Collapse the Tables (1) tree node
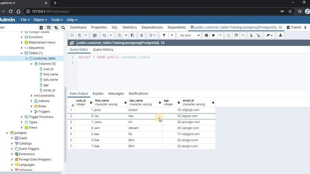The image size is (310, 174). pyautogui.click(x=21, y=53)
